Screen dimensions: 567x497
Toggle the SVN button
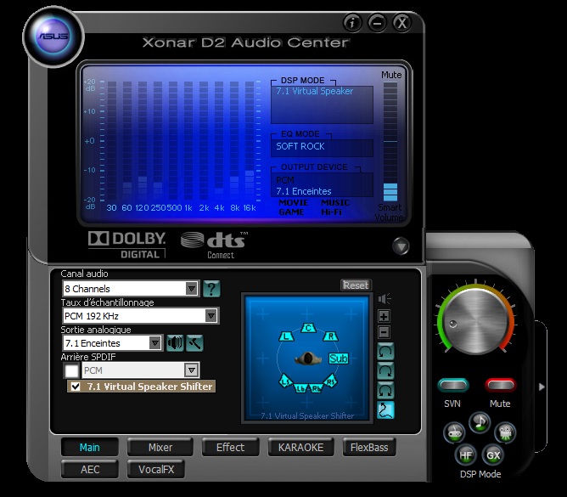point(452,385)
